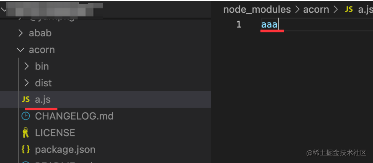
Task: Click the braces icon beside package.json
Action: 26,150
